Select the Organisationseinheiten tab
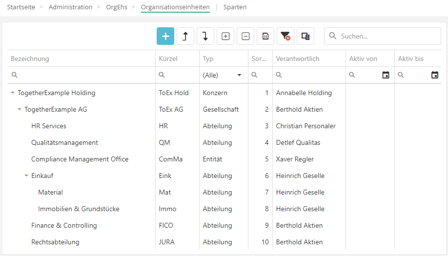 click(x=175, y=7)
